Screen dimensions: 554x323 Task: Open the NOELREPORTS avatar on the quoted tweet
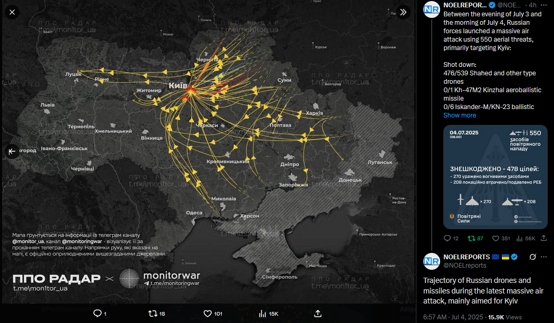tap(431, 9)
